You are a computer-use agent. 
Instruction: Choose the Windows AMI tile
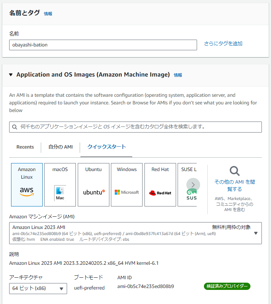click(x=127, y=184)
